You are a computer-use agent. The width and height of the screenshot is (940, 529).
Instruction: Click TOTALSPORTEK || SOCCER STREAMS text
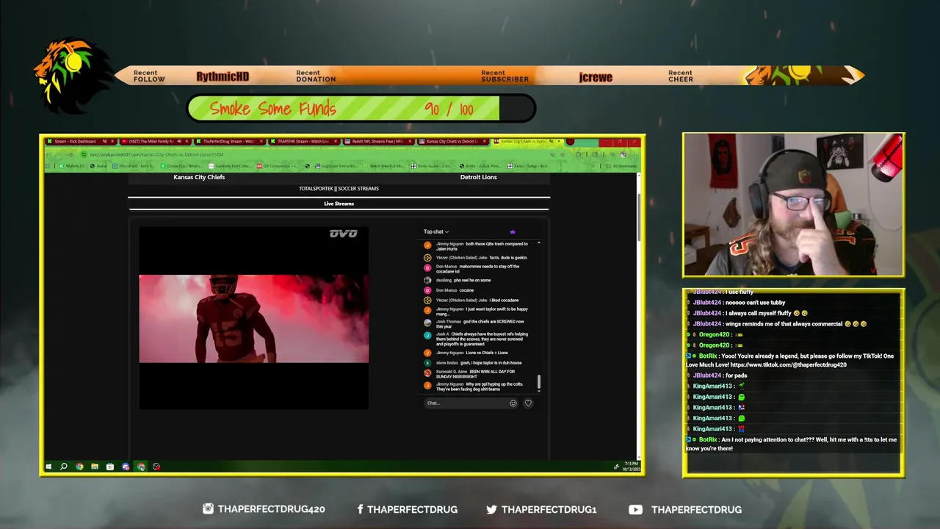(339, 189)
